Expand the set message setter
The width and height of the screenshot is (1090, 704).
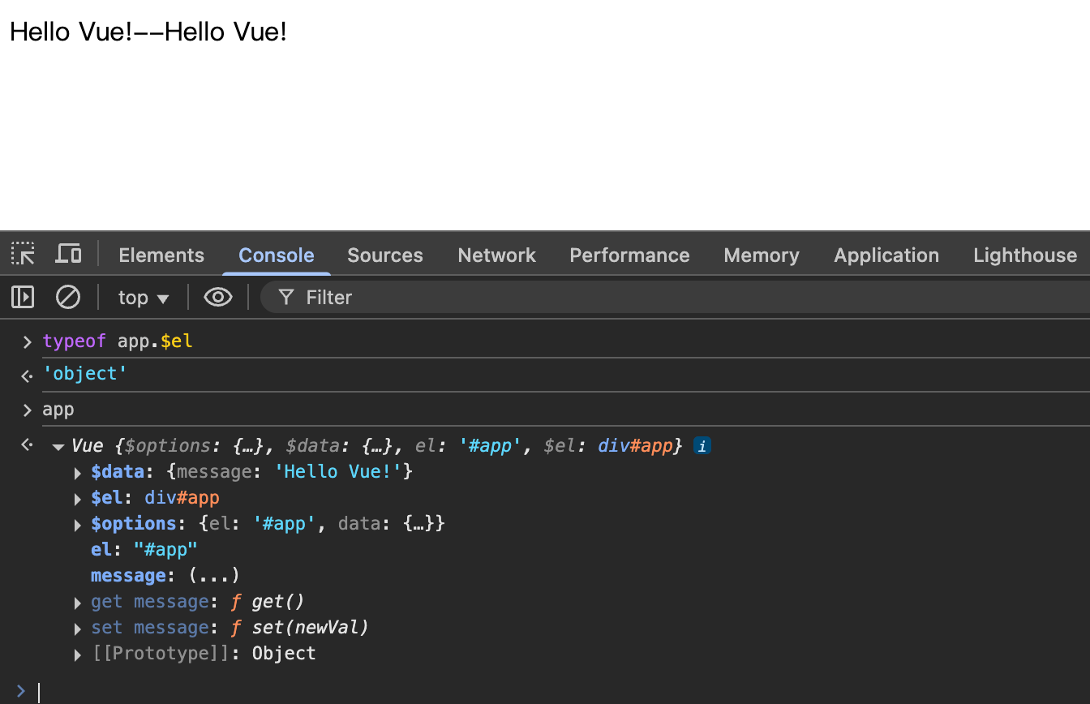78,629
